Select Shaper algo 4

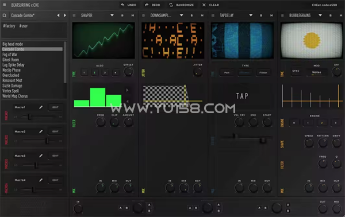tap(116, 72)
